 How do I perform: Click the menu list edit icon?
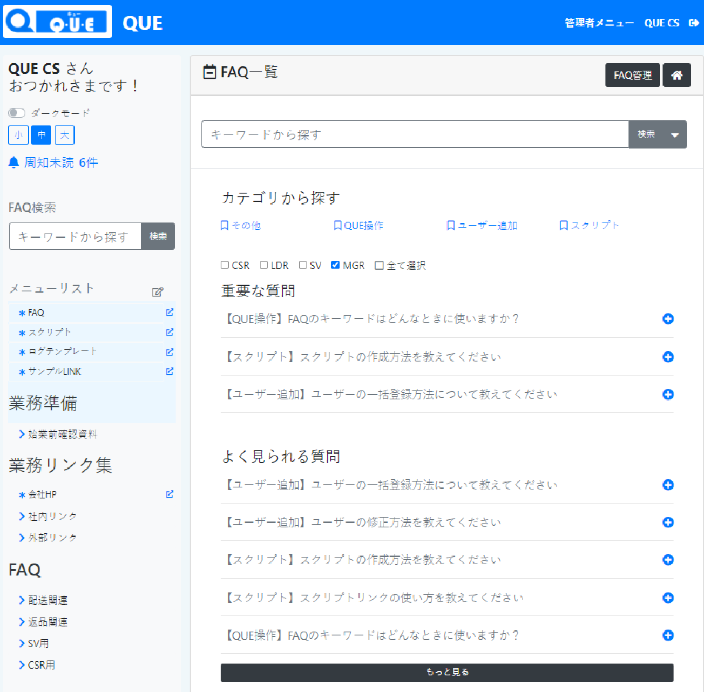click(x=157, y=292)
